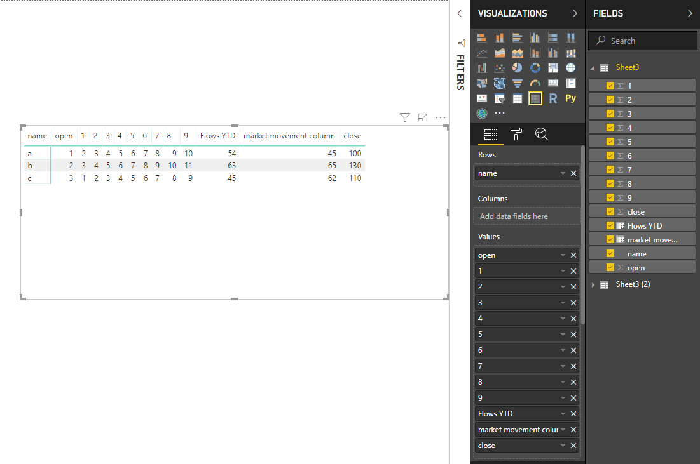Select the stacked area chart visualization
This screenshot has height=464, width=700.
coord(518,53)
